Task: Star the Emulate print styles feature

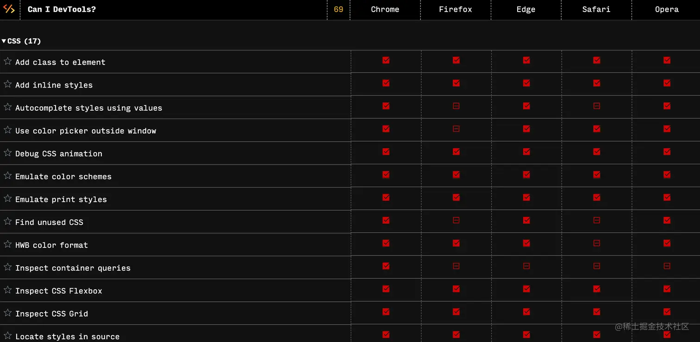Action: (x=7, y=198)
